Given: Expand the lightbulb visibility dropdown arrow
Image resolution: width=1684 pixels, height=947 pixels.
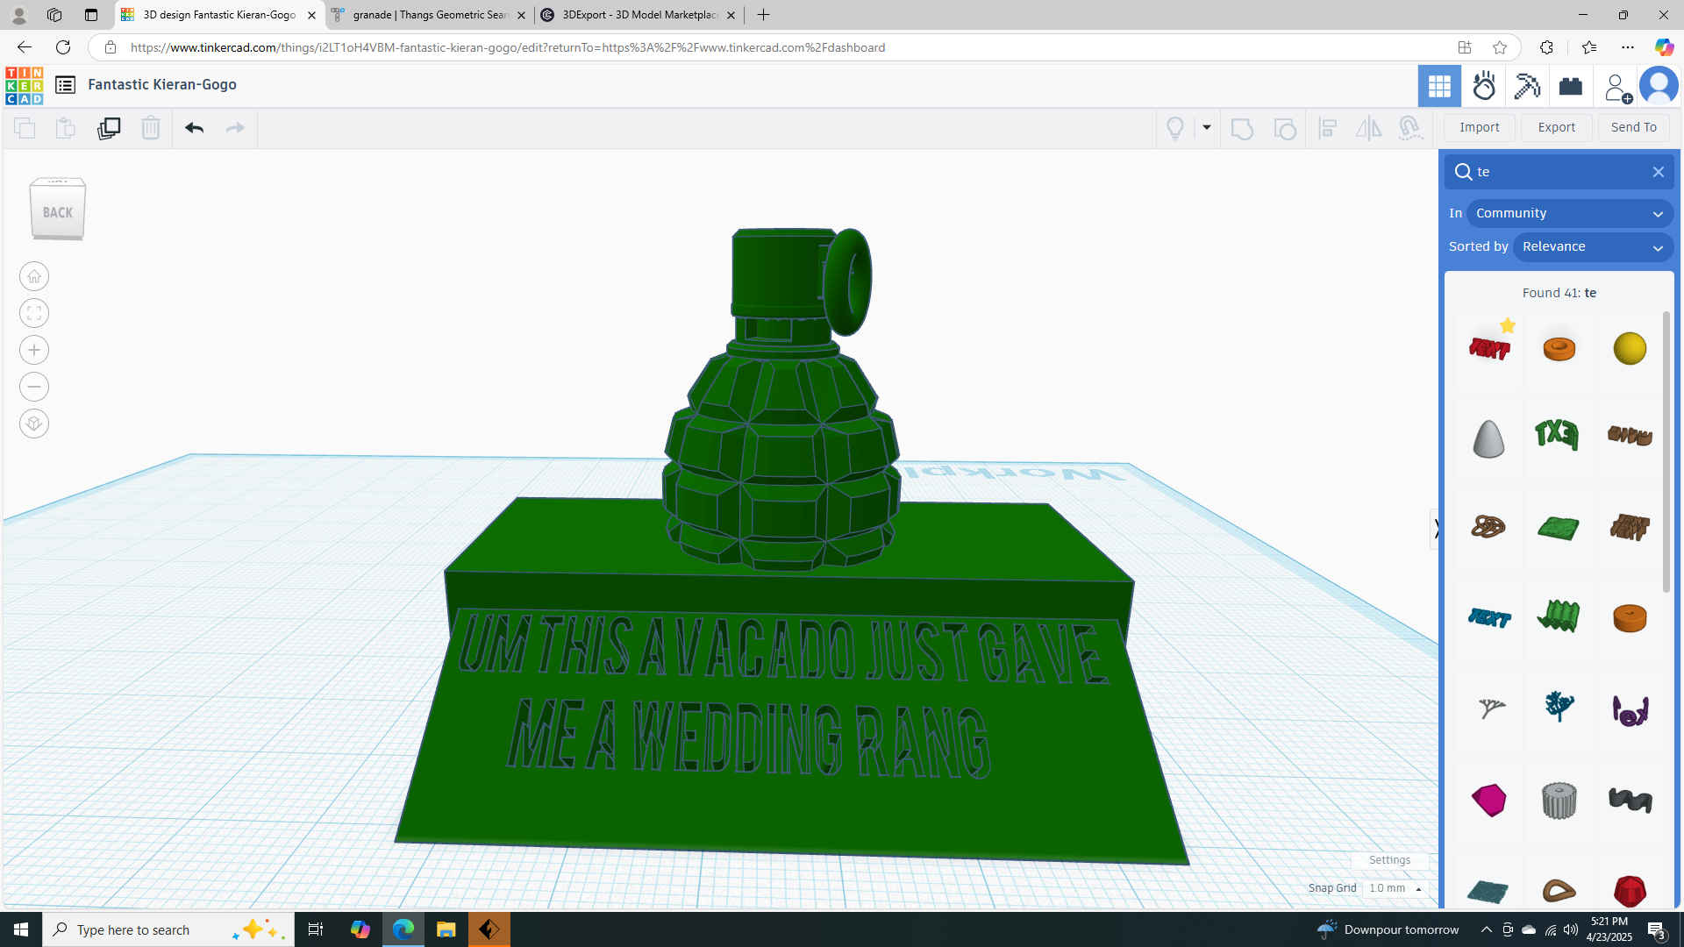Looking at the screenshot, I should tap(1207, 128).
